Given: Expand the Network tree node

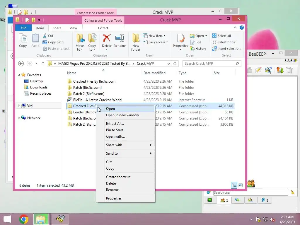Looking at the screenshot, I should (x=19, y=118).
